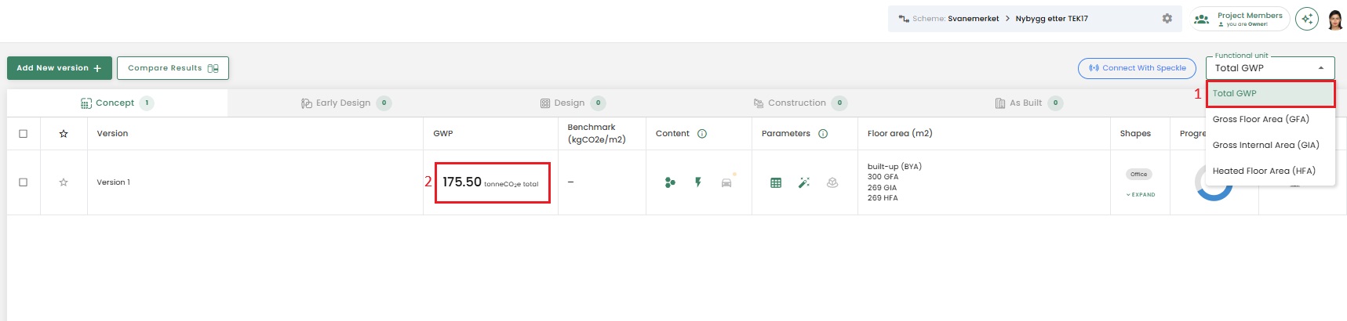Collapse the Functional unit dropdown

1321,68
